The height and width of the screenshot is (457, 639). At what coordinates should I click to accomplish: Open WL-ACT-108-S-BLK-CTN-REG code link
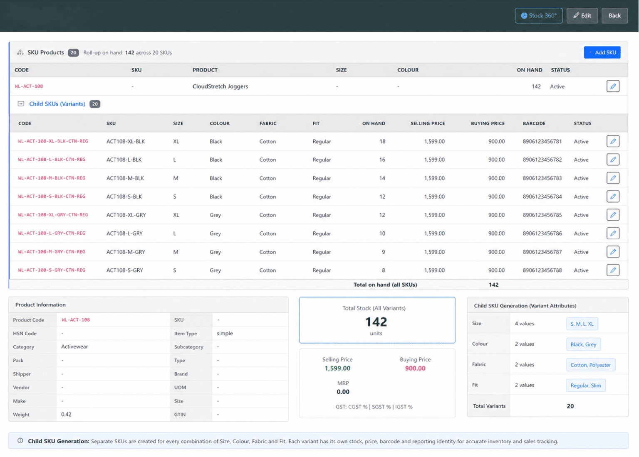[52, 197]
